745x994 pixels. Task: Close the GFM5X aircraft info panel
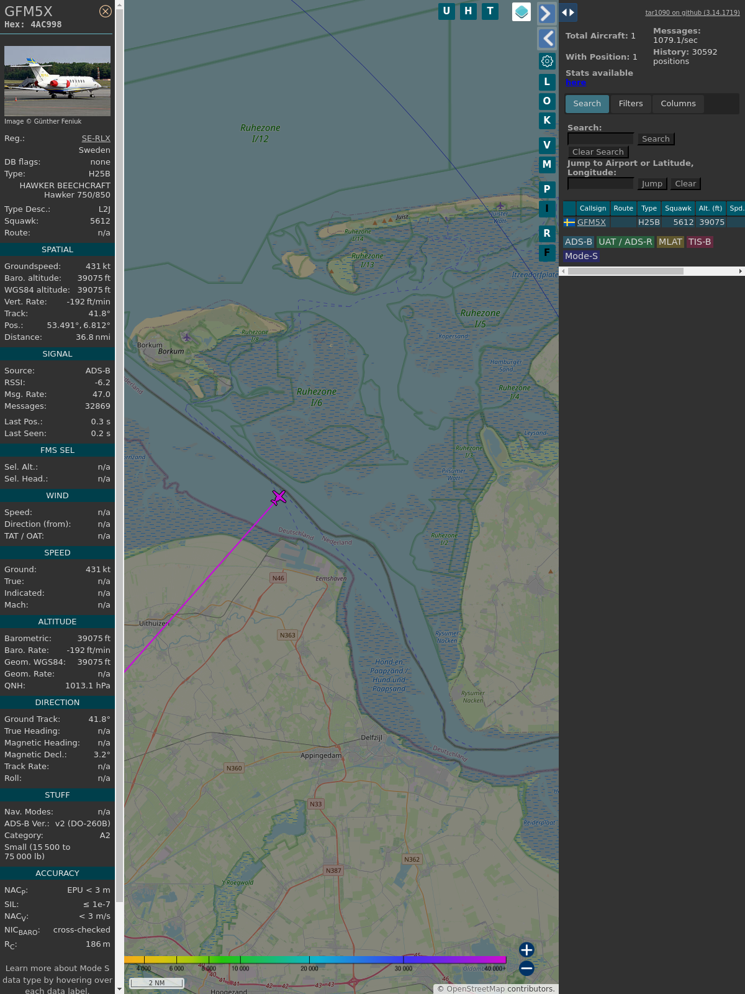point(106,11)
